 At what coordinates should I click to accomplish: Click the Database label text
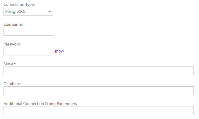[x=13, y=84]
